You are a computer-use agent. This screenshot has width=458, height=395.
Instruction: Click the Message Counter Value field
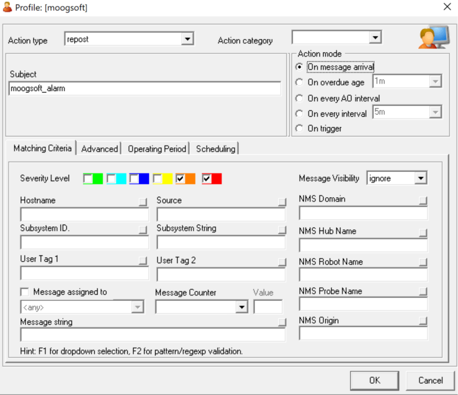268,307
